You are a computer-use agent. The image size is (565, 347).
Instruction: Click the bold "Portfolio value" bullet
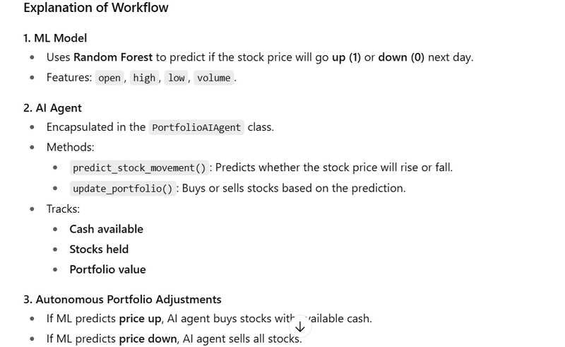107,269
